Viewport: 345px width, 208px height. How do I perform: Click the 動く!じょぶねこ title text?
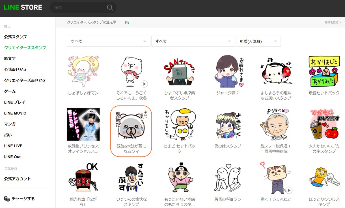coord(276,199)
